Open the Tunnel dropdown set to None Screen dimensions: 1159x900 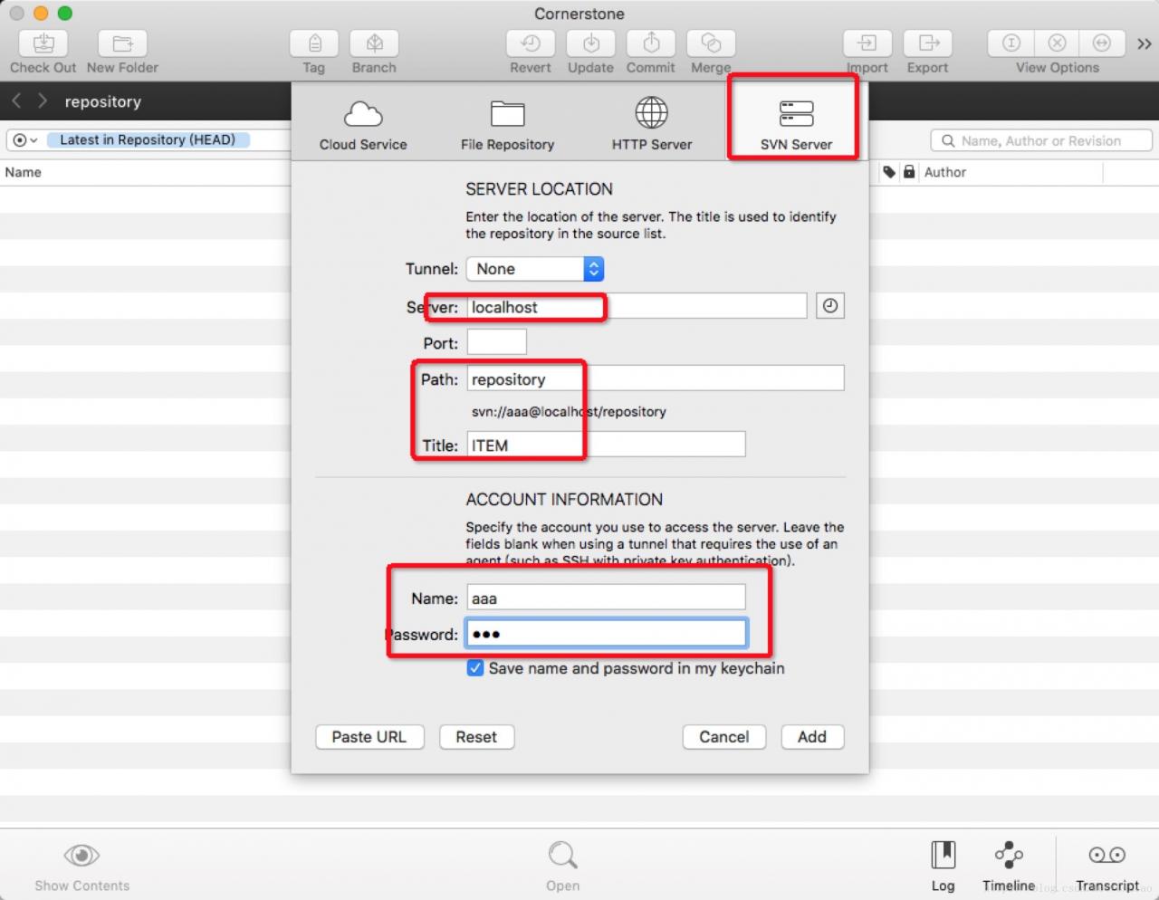(x=535, y=269)
